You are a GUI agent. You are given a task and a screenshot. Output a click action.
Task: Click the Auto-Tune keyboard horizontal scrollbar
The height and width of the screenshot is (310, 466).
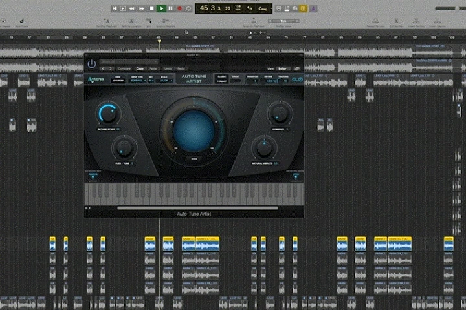click(x=197, y=208)
